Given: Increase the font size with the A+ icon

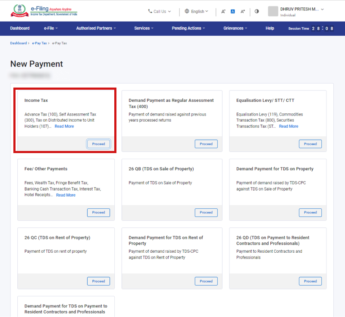Looking at the screenshot, I should pyautogui.click(x=242, y=12).
